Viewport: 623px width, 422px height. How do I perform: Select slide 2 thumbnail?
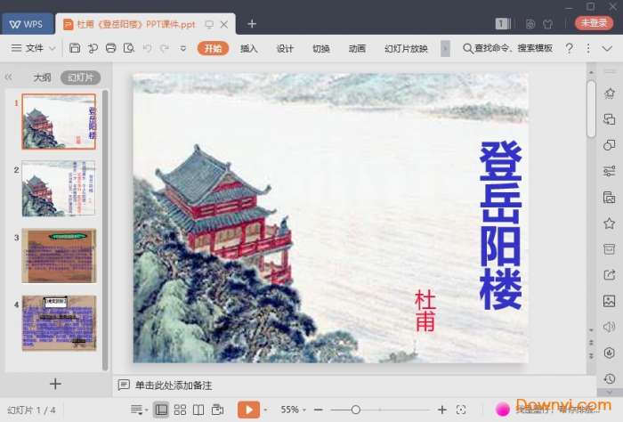tap(59, 189)
